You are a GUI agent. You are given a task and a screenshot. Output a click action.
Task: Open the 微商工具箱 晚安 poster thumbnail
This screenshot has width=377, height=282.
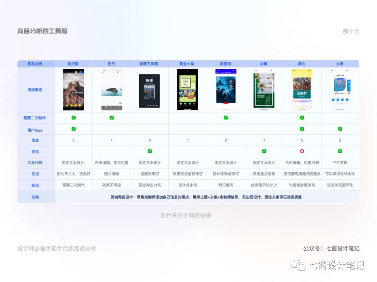point(149,91)
